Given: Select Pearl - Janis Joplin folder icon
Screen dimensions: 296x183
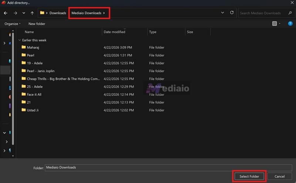Looking at the screenshot, I should click(x=24, y=71).
